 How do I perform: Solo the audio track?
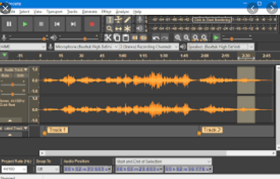(20, 76)
